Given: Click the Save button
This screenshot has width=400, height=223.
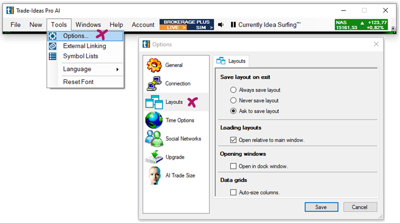Looking at the screenshot, I should click(x=321, y=207).
